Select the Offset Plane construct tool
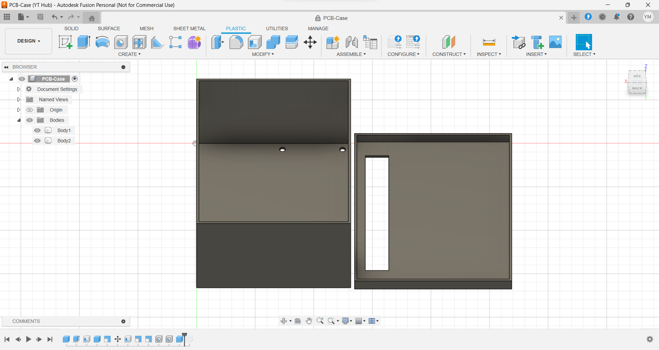659x350 pixels. 449,42
